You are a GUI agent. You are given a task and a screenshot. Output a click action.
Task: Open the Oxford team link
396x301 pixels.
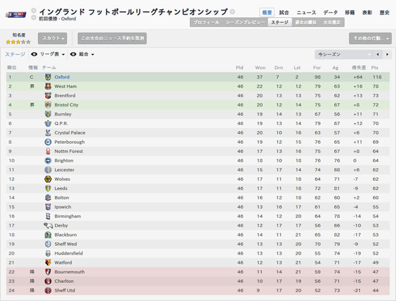click(x=62, y=77)
